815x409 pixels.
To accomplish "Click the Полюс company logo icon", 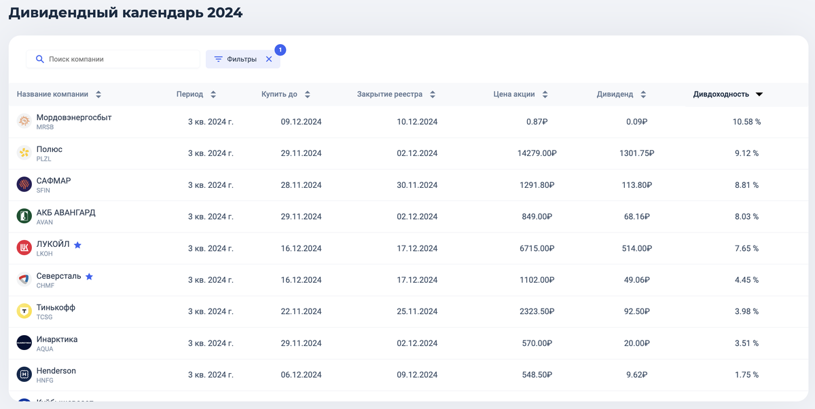I will coord(24,153).
